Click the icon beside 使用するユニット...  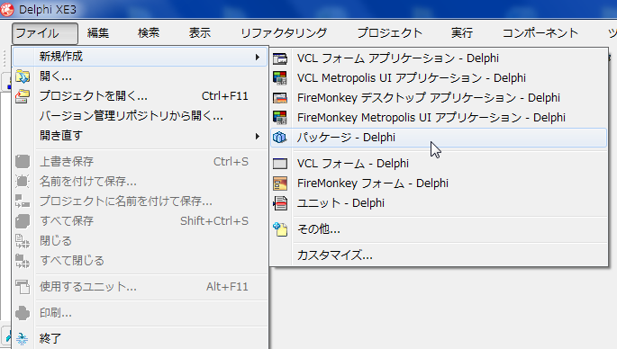pyautogui.click(x=23, y=287)
